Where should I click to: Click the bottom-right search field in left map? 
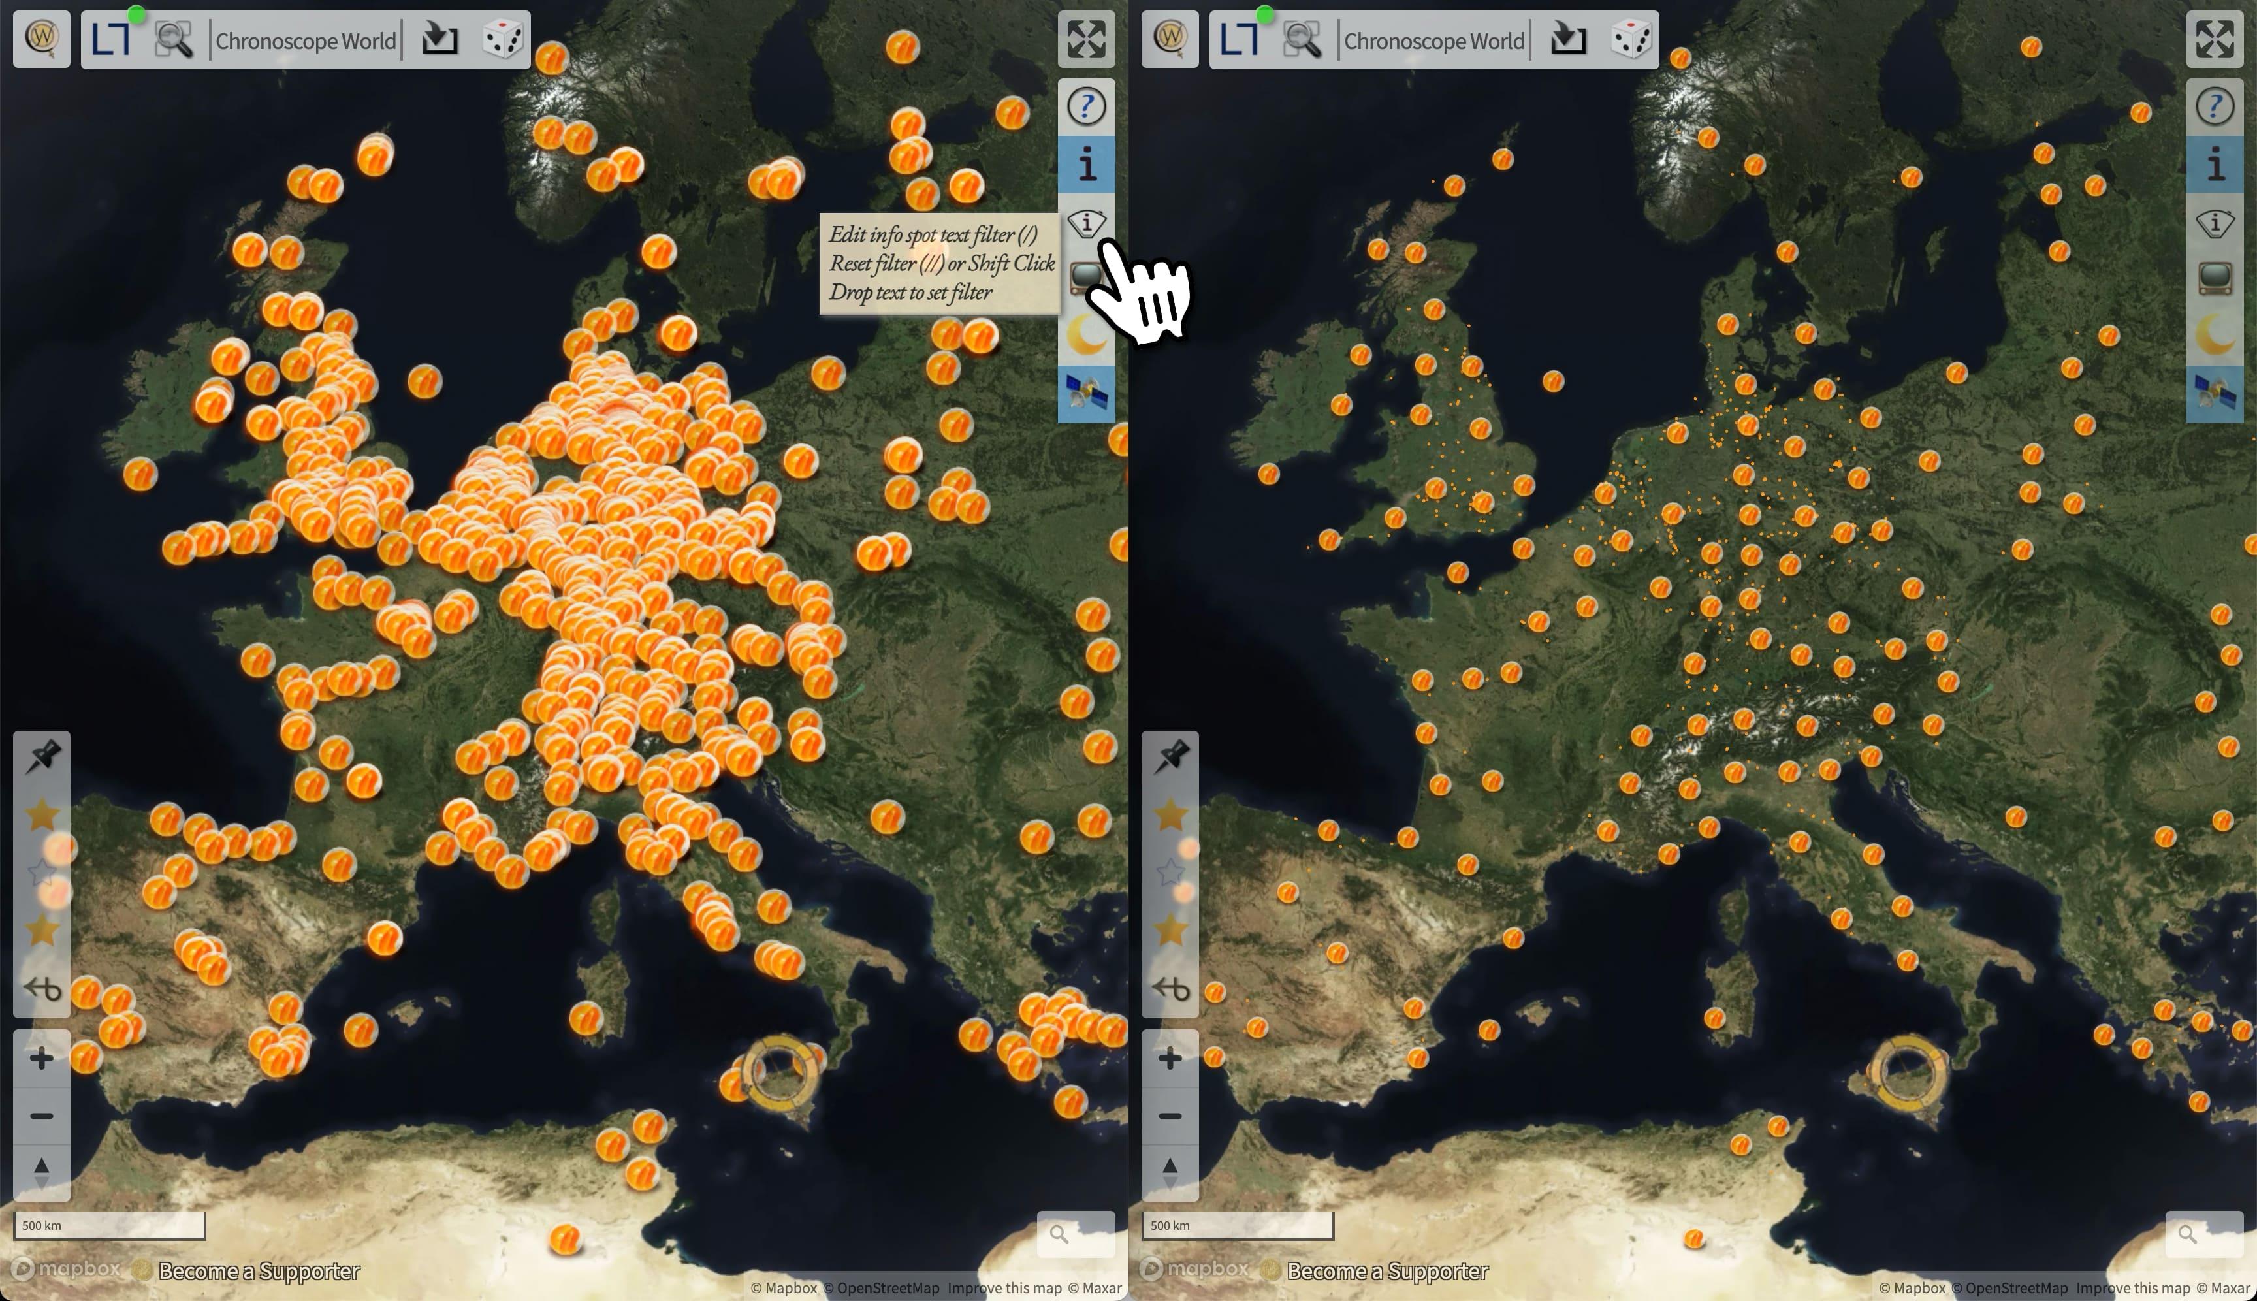click(x=1076, y=1234)
